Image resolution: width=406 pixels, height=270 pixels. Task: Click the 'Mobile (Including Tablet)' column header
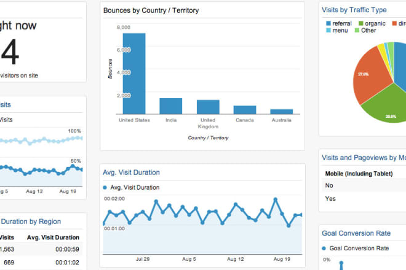pos(359,174)
